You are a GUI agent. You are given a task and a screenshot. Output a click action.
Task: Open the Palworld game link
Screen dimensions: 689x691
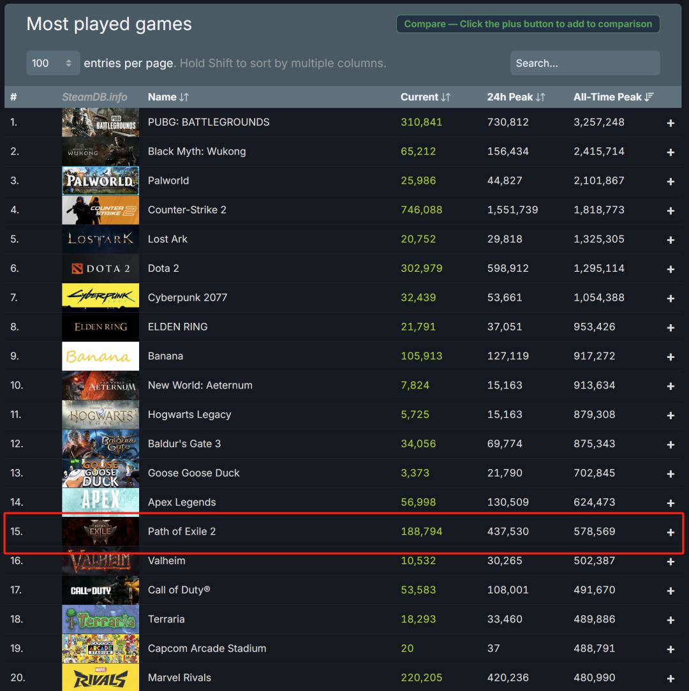tap(168, 181)
